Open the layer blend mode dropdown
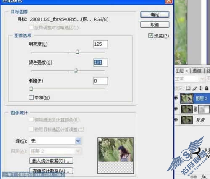210x179 pixels. click(x=190, y=79)
